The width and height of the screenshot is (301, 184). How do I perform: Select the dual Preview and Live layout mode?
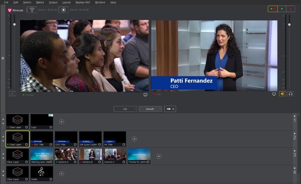click(272, 9)
